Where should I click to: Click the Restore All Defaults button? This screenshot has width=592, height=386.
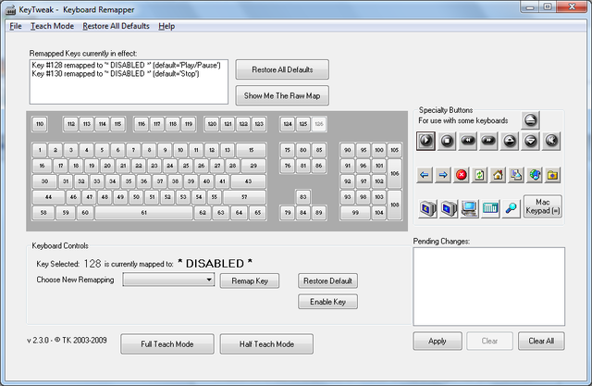[x=282, y=69]
